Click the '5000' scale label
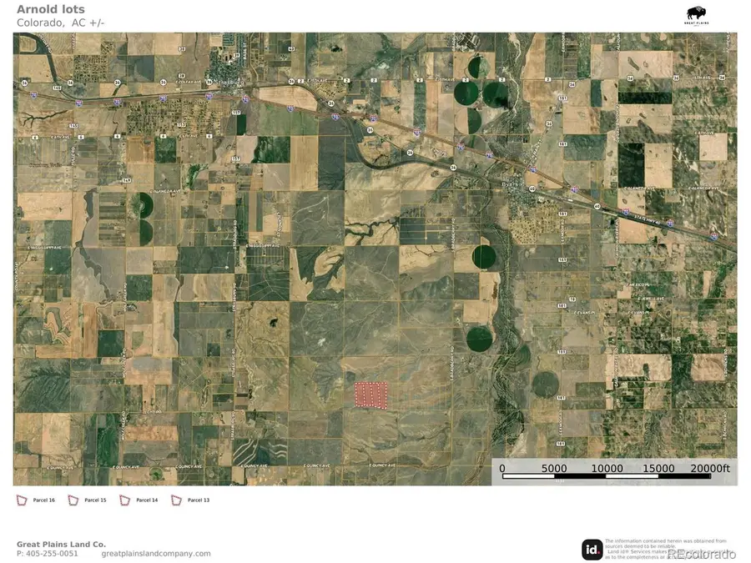 pos(554,468)
